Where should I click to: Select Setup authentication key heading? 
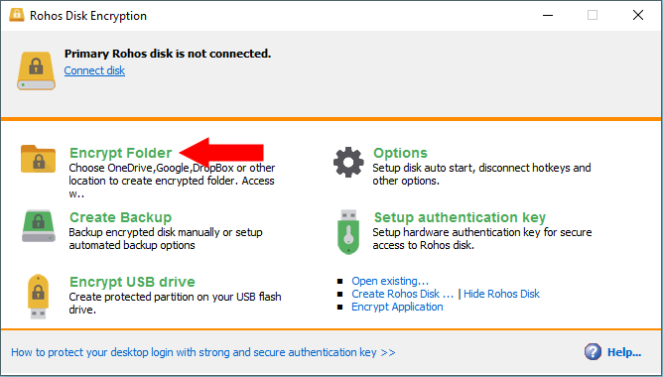click(460, 217)
